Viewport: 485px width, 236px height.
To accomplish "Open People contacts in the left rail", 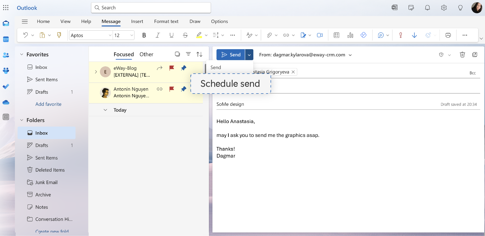I will click(6, 55).
